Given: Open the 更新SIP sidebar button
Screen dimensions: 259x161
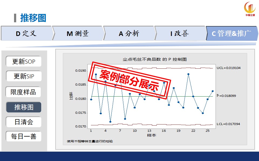Looking at the screenshot, I should 24,76.
